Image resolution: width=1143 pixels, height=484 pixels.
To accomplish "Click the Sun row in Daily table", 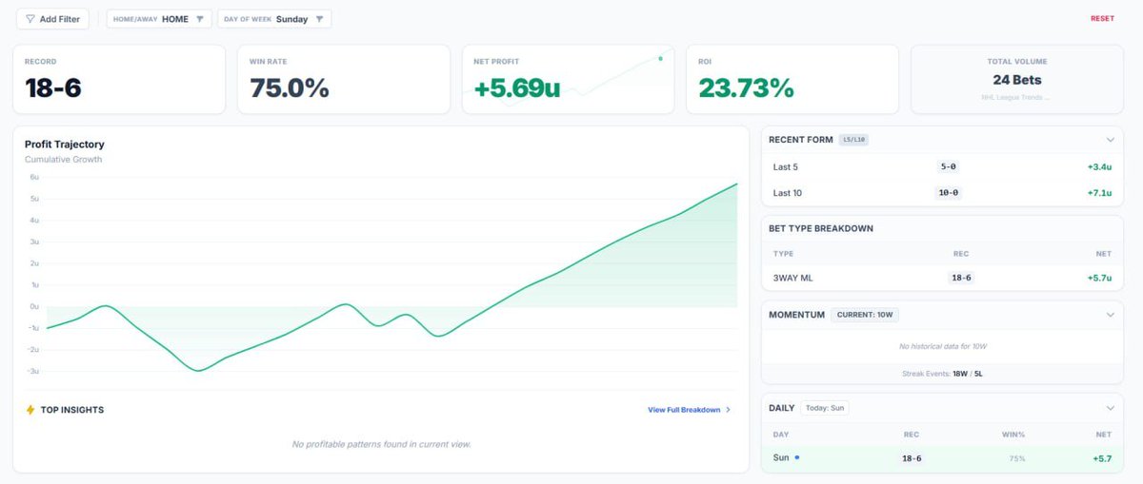I will (943, 457).
